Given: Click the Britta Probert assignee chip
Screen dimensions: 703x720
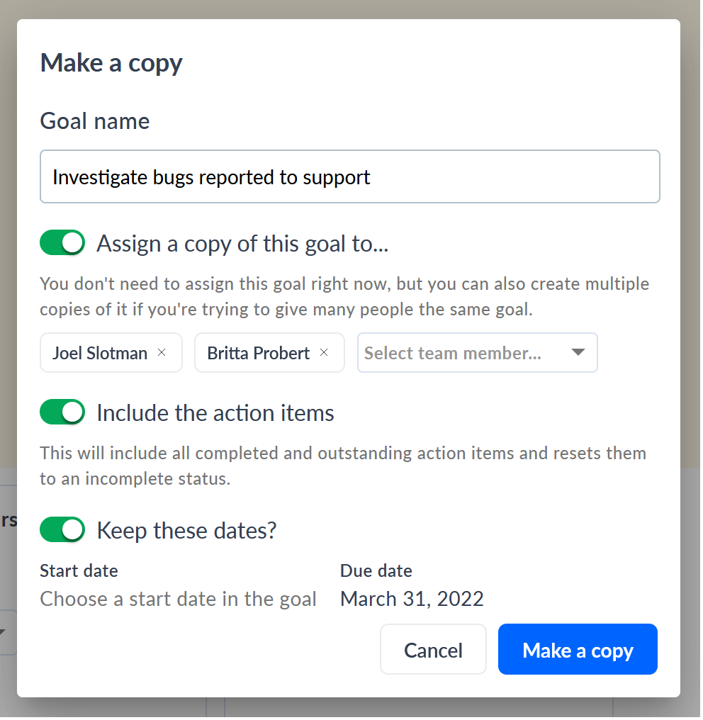Looking at the screenshot, I should 258,352.
